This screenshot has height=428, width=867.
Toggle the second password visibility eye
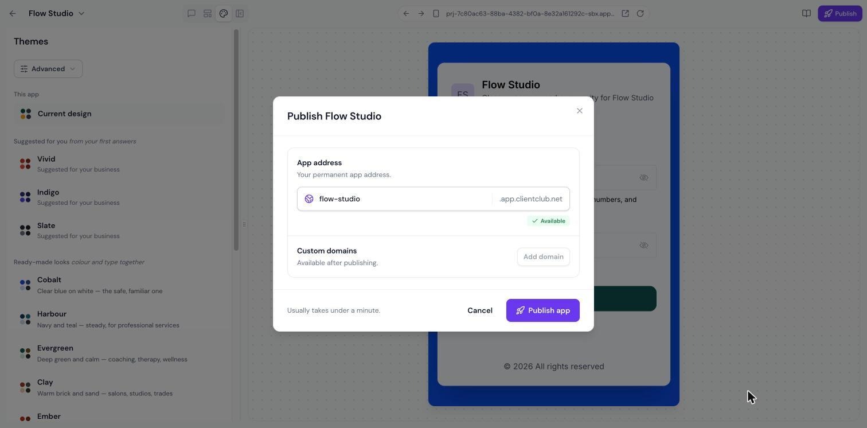pyautogui.click(x=644, y=245)
